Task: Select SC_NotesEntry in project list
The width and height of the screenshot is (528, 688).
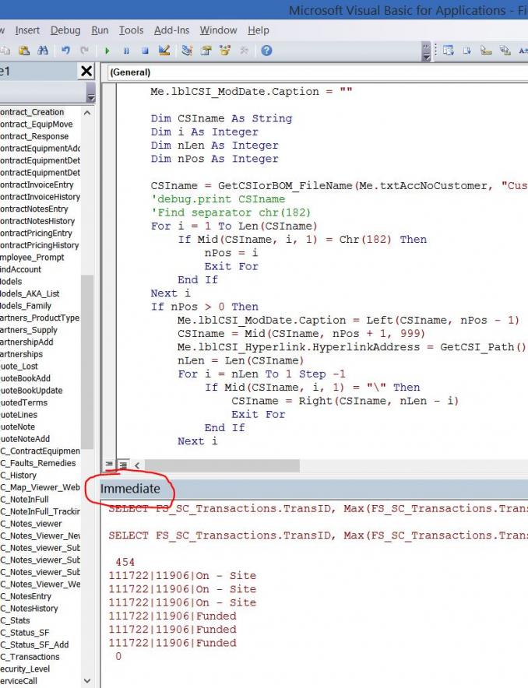Action: pyautogui.click(x=26, y=596)
